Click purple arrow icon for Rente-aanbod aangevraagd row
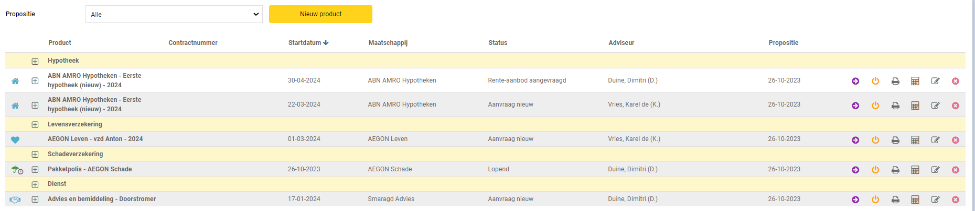975x211 pixels. (855, 81)
